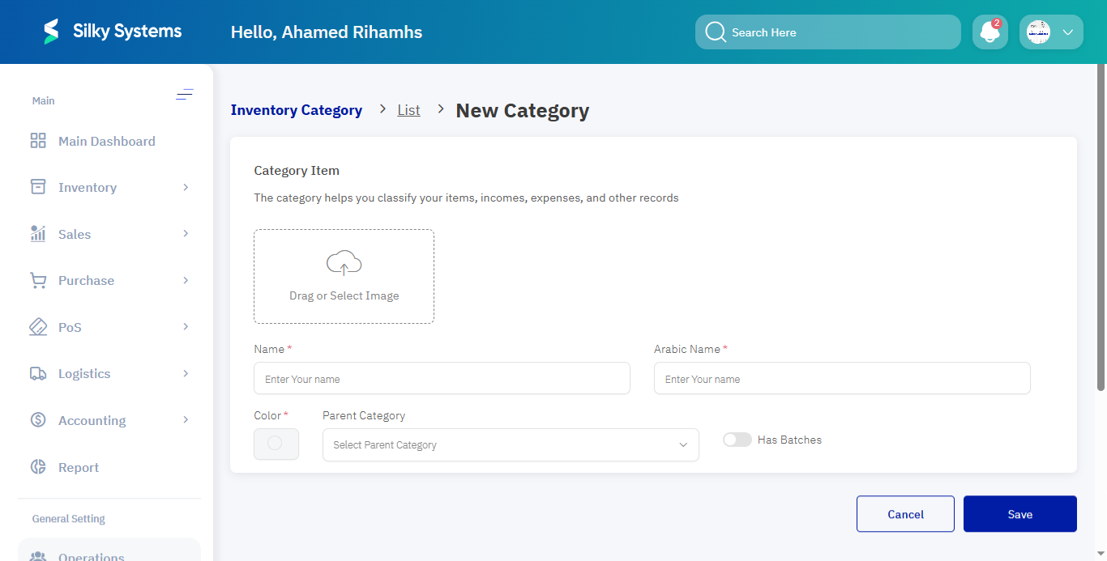The height and width of the screenshot is (561, 1107).
Task: Open the notifications bell icon
Action: pos(989,32)
